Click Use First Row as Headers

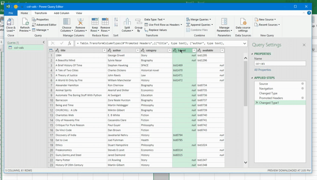(163, 25)
